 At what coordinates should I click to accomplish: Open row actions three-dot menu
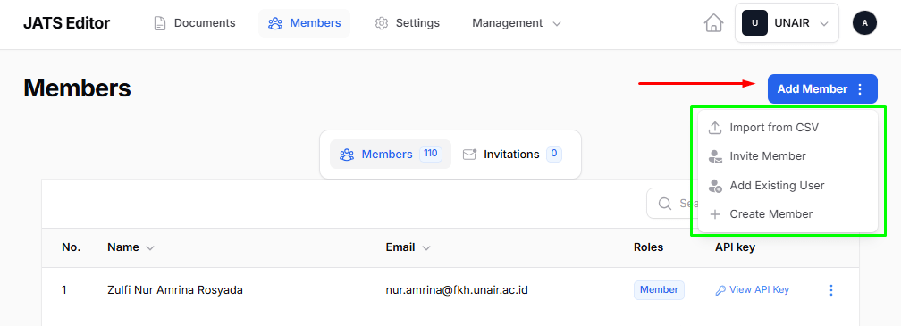[x=831, y=290]
